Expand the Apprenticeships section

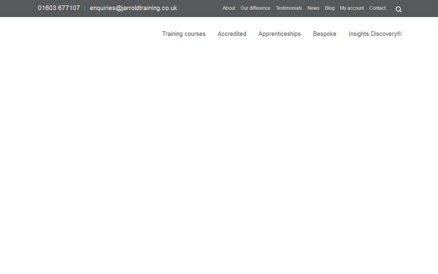pyautogui.click(x=279, y=34)
